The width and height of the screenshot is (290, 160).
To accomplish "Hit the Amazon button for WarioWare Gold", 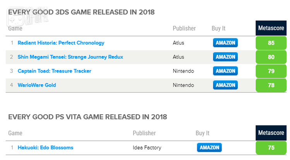I will pos(225,85).
